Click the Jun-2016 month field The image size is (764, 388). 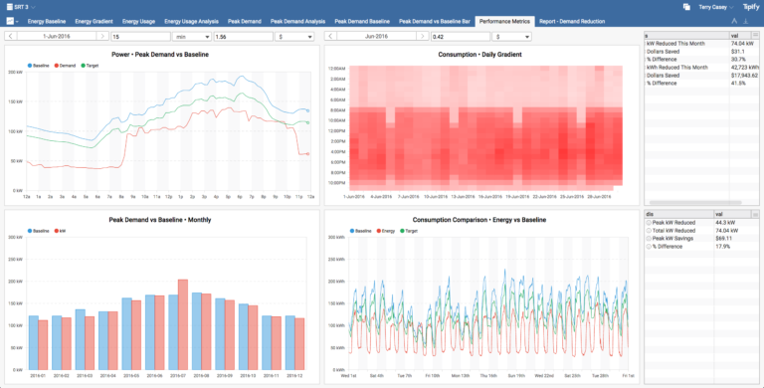tap(377, 37)
